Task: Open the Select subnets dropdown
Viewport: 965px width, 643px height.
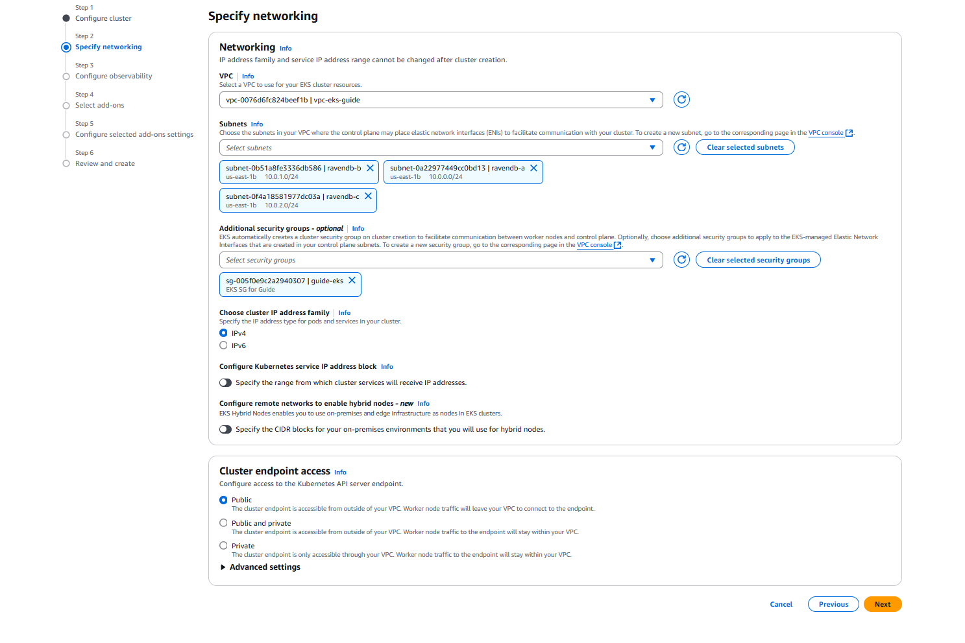Action: pyautogui.click(x=441, y=148)
